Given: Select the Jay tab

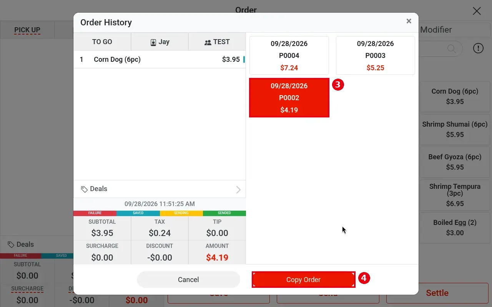Looking at the screenshot, I should (x=160, y=42).
